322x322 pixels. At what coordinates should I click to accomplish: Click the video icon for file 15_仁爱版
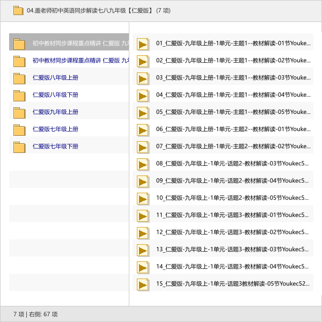coord(143,284)
